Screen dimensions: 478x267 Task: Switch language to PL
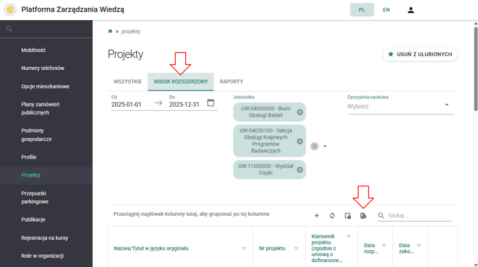click(x=362, y=10)
